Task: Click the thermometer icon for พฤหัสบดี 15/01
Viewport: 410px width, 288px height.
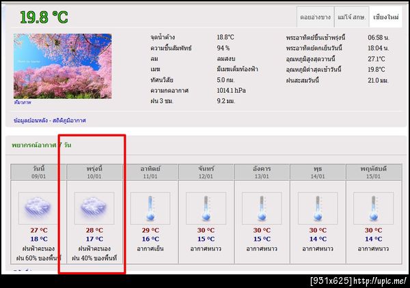Action: point(373,208)
